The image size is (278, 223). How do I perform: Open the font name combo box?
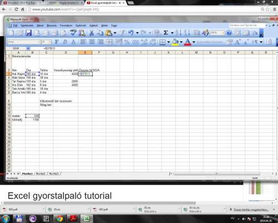click(x=24, y=42)
